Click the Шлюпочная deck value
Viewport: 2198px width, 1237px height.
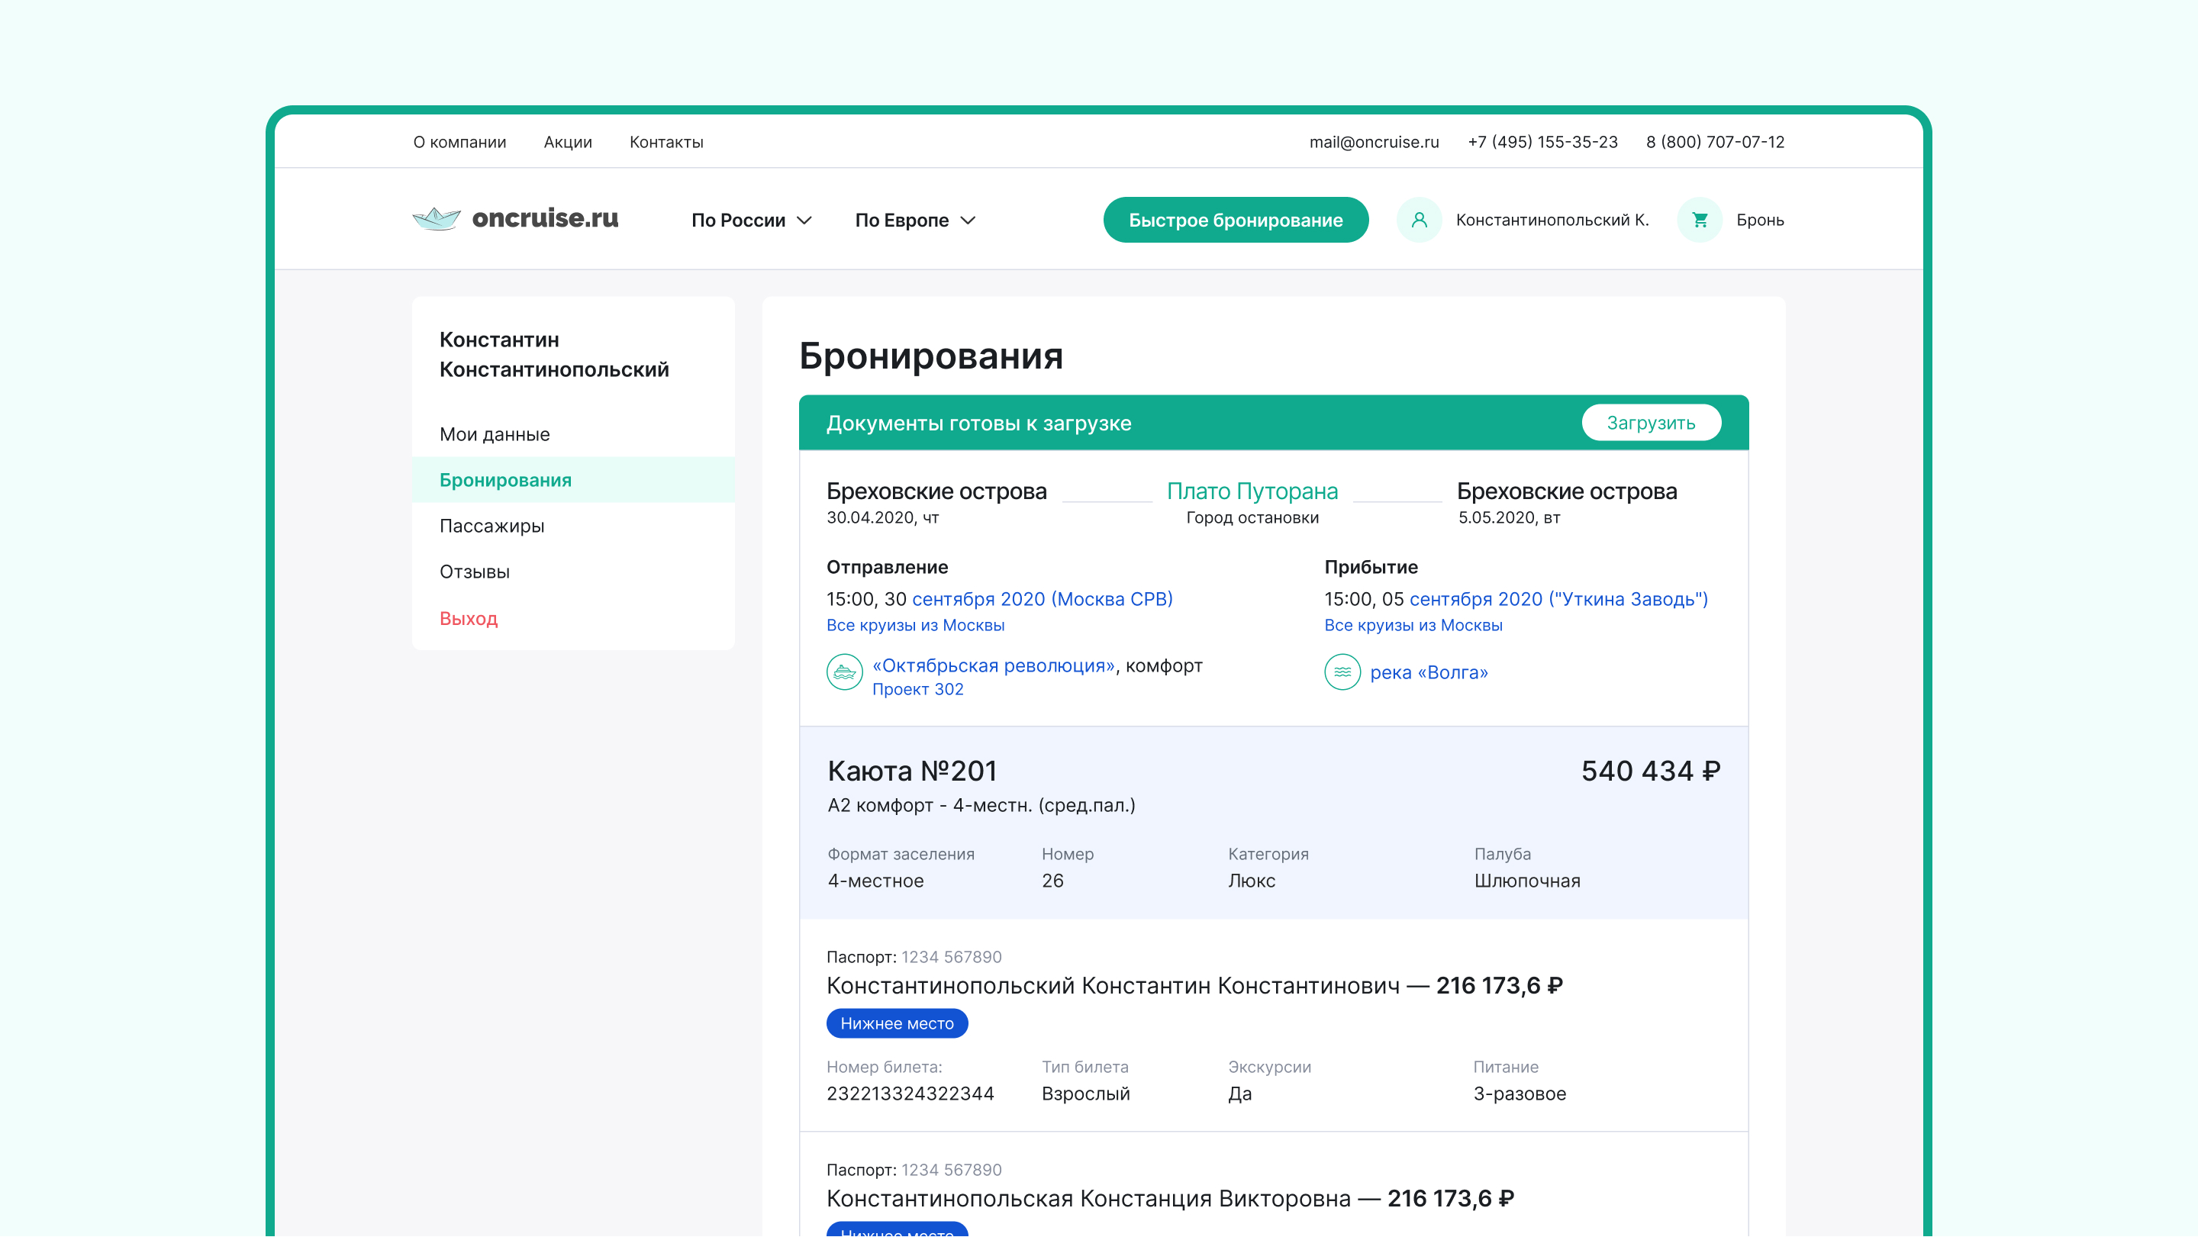tap(1527, 881)
